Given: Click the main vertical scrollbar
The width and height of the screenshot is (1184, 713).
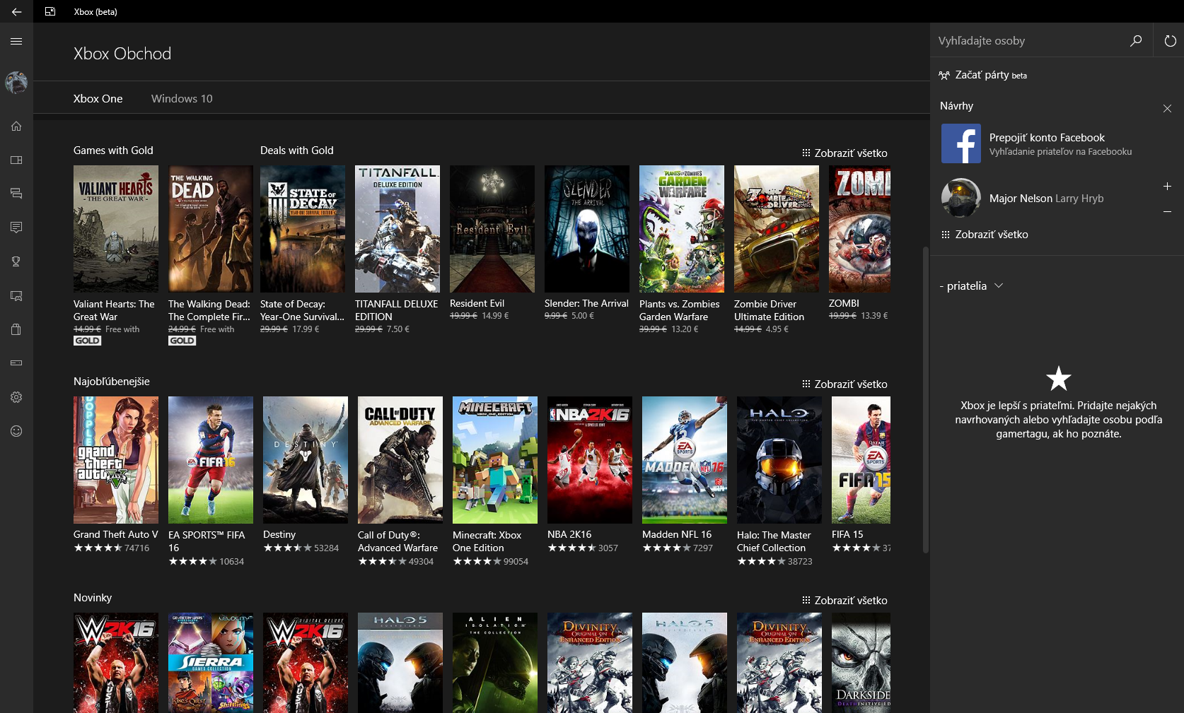Looking at the screenshot, I should tap(925, 399).
